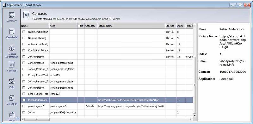This screenshot has width=253, height=124.
Task: Click the horizontal scrollbar right arrow
Action: (x=191, y=119)
